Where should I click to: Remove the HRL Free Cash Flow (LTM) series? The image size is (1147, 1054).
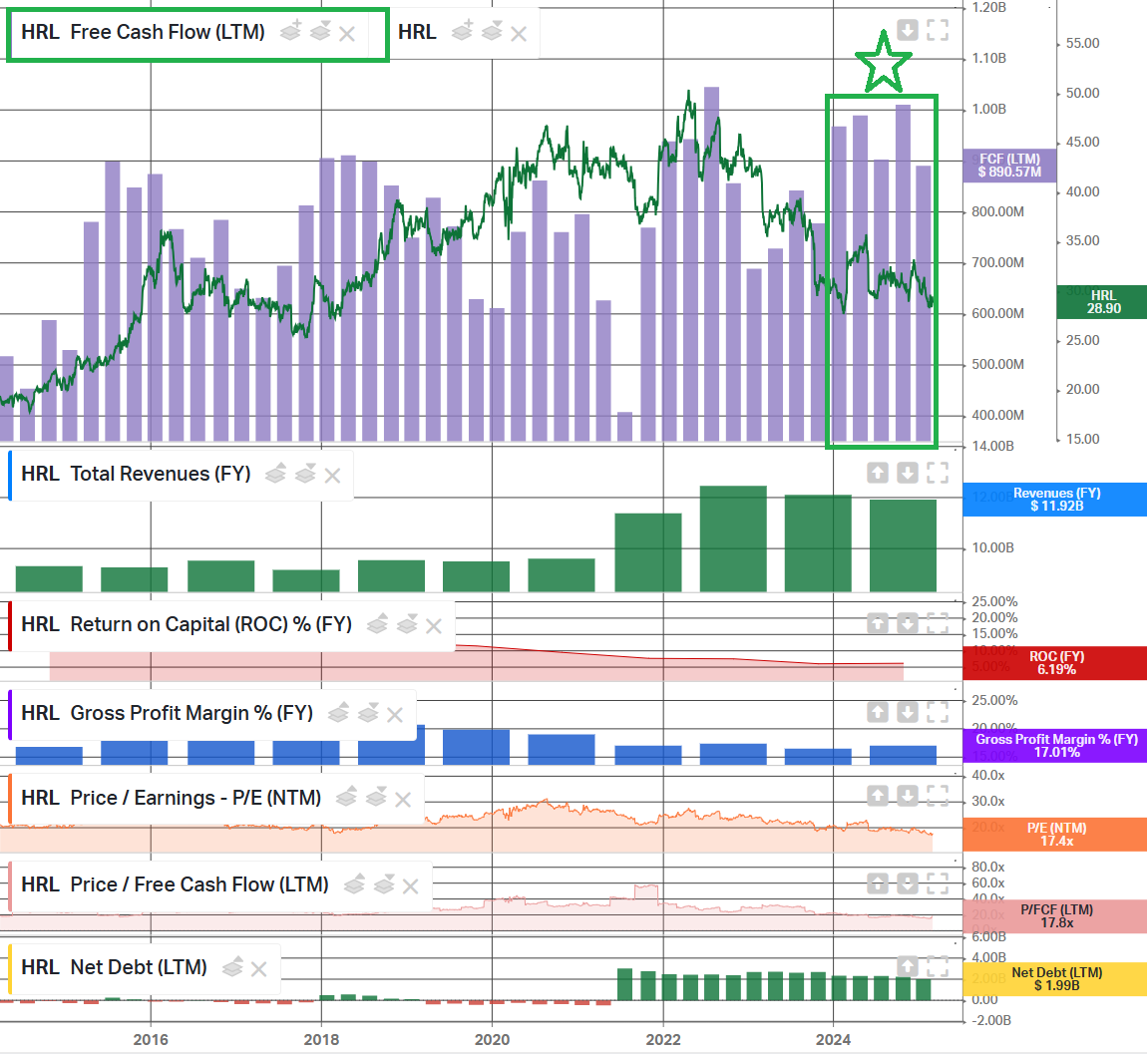[x=347, y=34]
